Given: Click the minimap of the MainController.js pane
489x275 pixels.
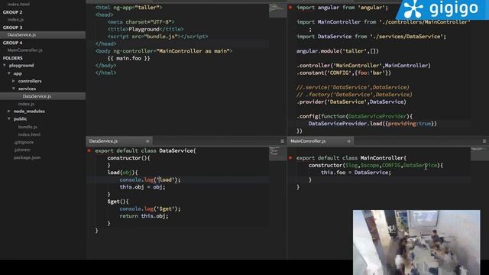Looking at the screenshot, I should (x=479, y=154).
